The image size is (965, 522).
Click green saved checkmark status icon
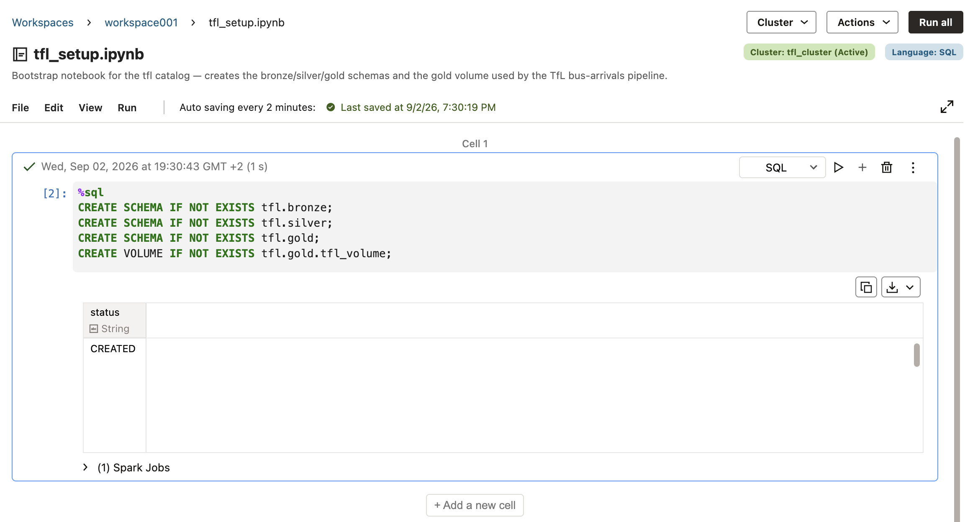[331, 107]
